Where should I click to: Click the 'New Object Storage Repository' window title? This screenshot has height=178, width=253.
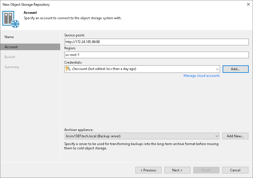26,5
